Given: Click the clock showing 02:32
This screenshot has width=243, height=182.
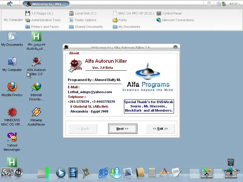Looking at the screenshot, I should point(233,4).
